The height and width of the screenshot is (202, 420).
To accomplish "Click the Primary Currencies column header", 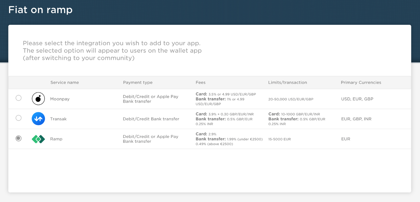I will pyautogui.click(x=361, y=82).
